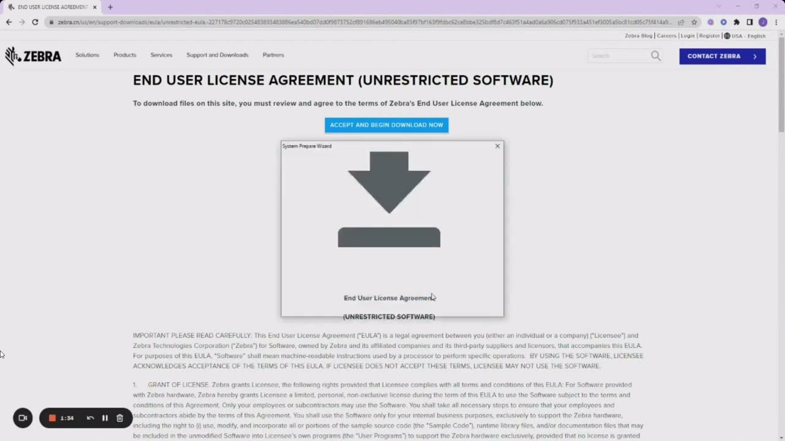The height and width of the screenshot is (441, 785).
Task: Pause the screen recording
Action: point(105,418)
